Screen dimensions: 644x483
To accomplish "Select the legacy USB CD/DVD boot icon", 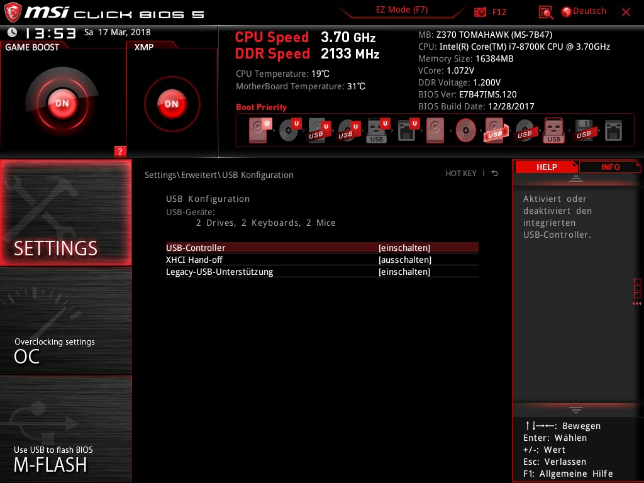I will 526,130.
